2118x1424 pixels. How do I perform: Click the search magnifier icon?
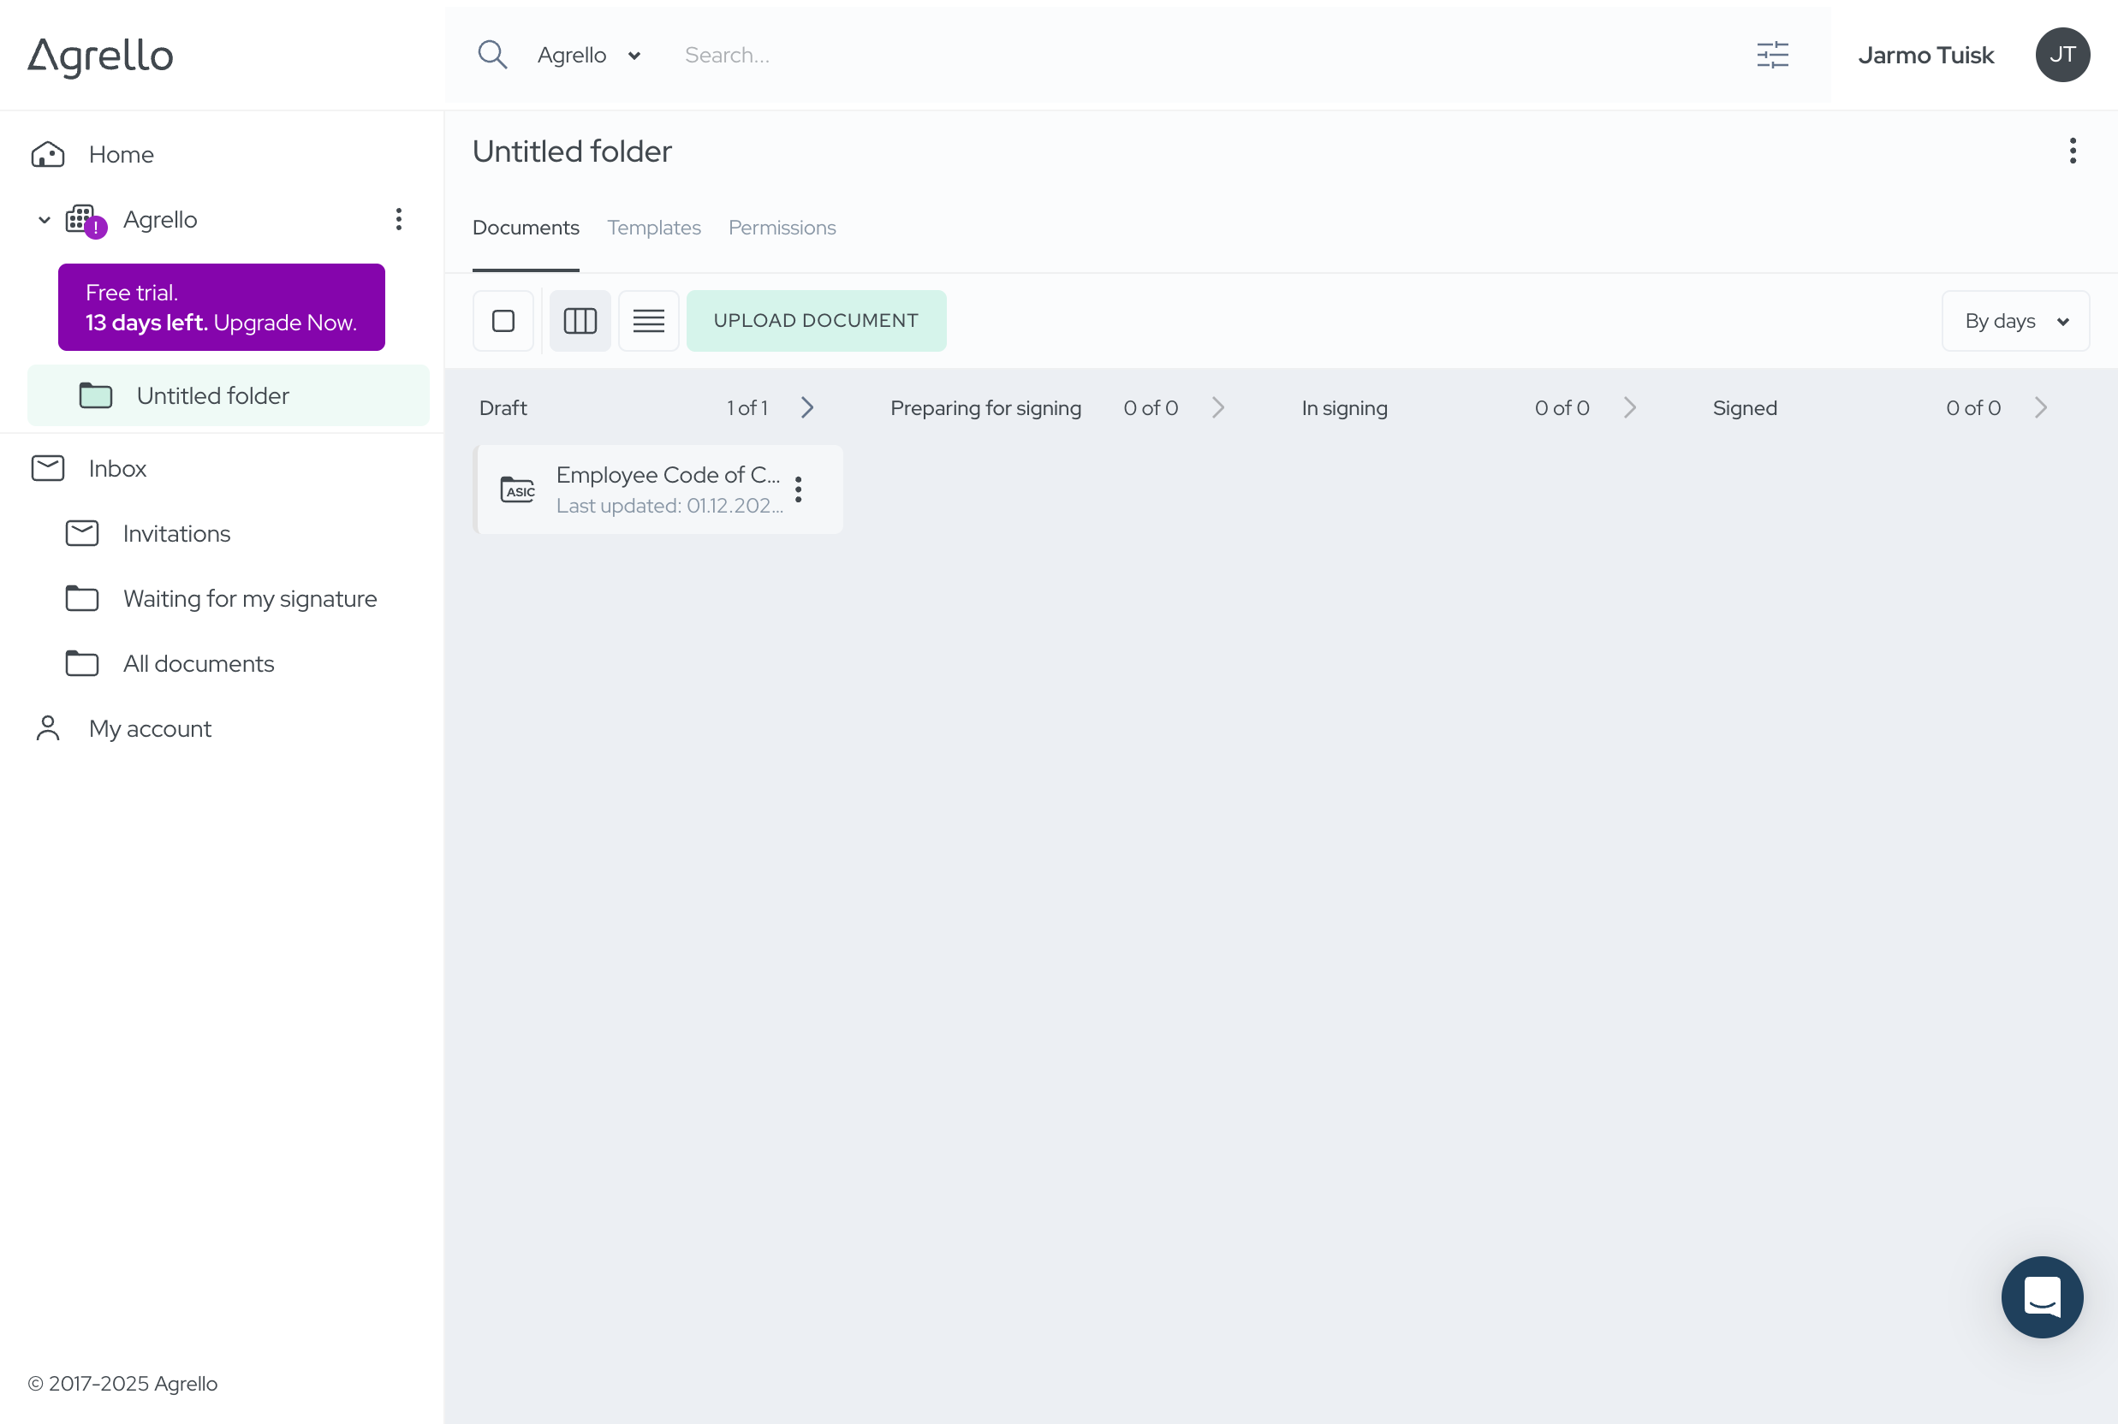(492, 55)
